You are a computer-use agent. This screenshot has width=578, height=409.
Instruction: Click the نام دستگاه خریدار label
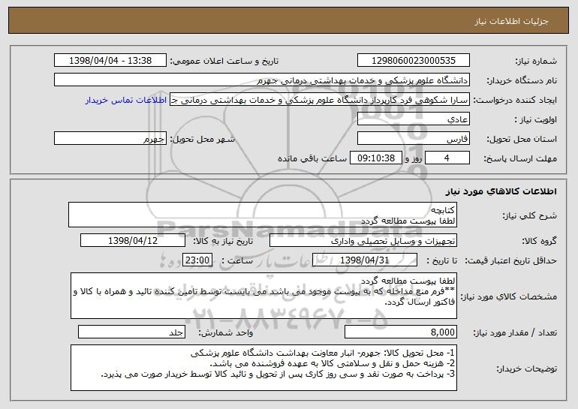pyautogui.click(x=522, y=80)
